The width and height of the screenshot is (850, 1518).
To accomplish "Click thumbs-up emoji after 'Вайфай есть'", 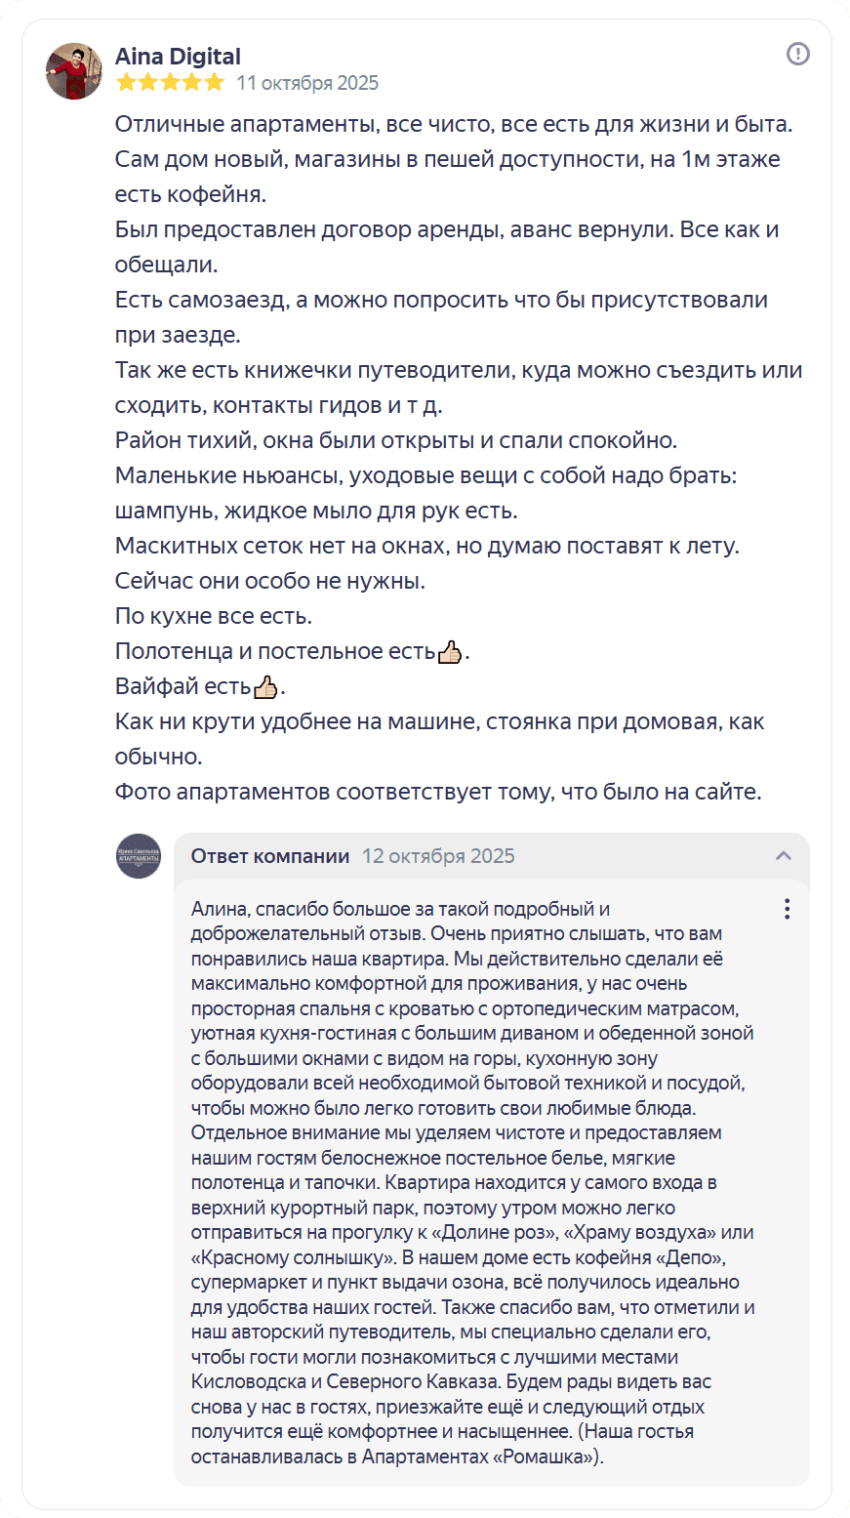I will 265,687.
